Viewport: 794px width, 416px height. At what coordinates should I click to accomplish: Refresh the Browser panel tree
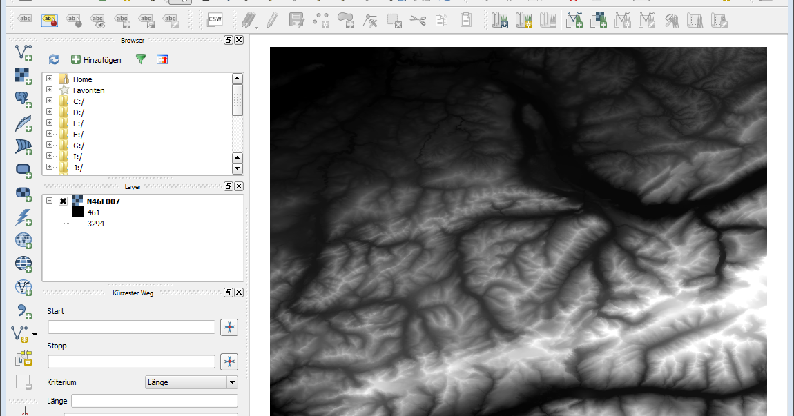pyautogui.click(x=54, y=60)
